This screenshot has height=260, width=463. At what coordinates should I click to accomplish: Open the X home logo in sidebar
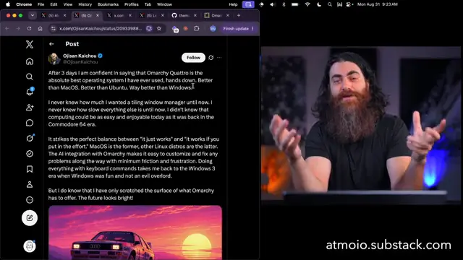coord(30,45)
